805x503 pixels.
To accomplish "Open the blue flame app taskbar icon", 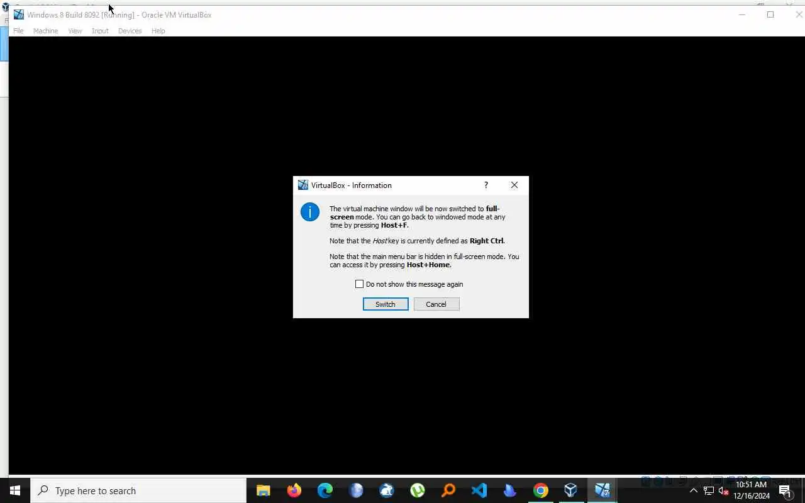I will tap(509, 490).
